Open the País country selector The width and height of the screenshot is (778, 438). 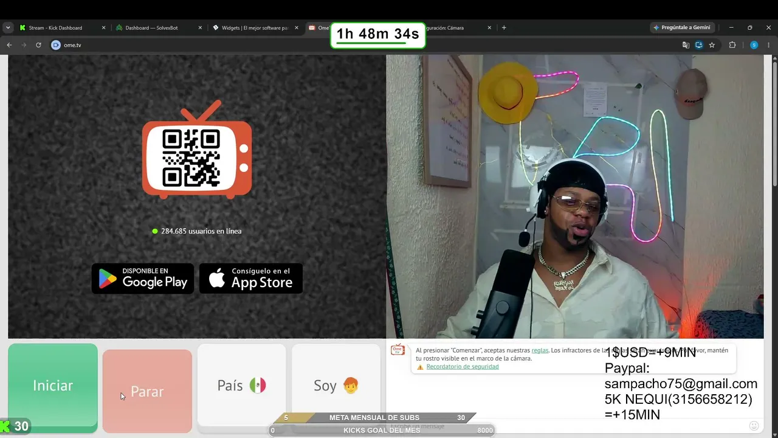[x=241, y=386]
